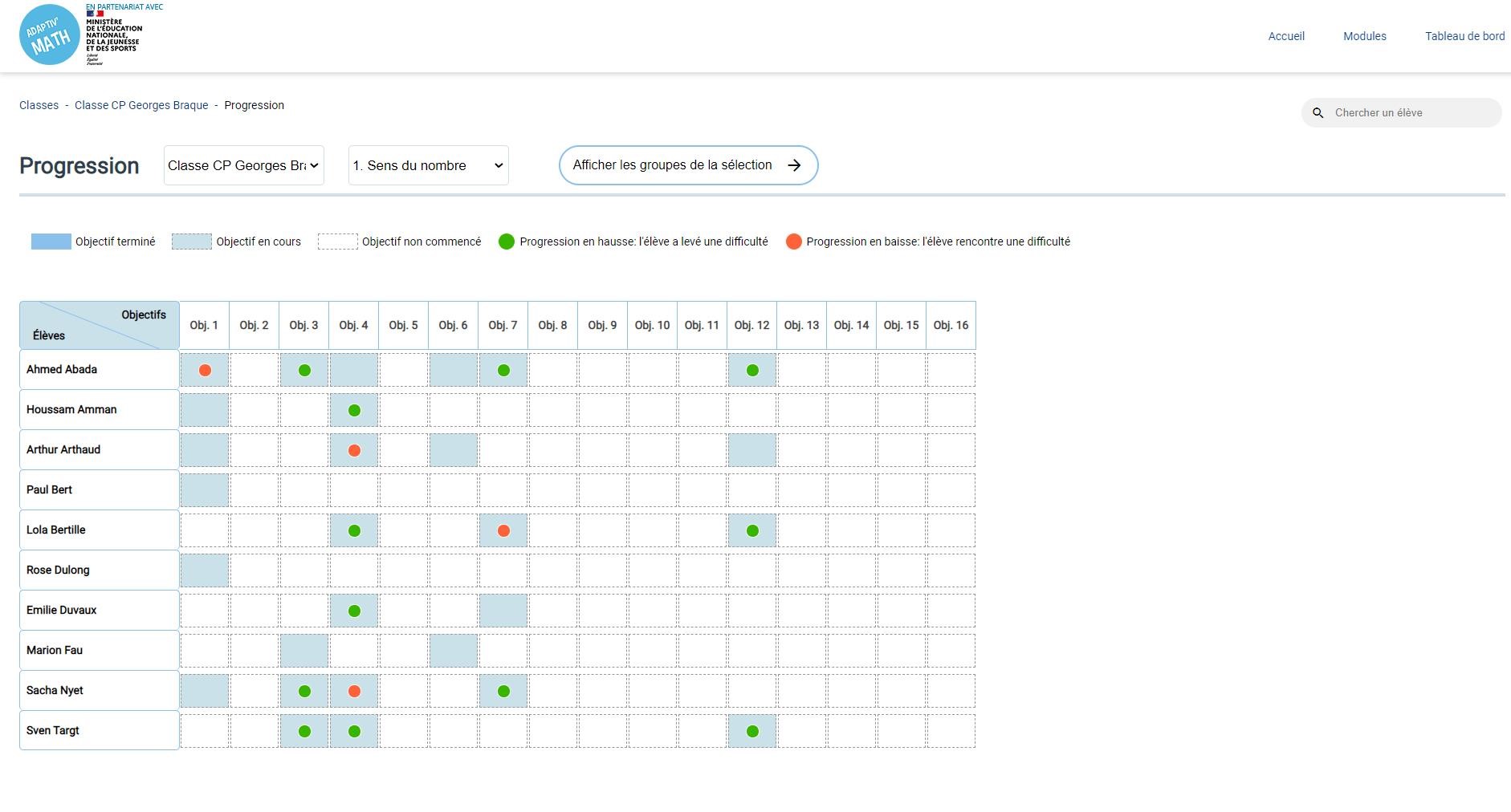Click red dot for Lola Bertille Obj. 7
The image size is (1511, 812).
coord(503,530)
